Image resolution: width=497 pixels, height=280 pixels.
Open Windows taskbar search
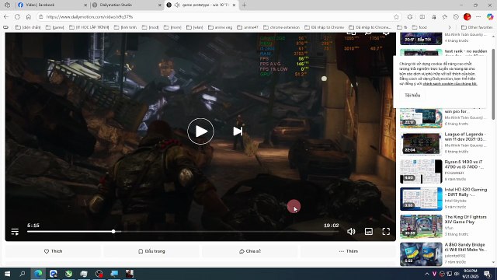tap(23, 274)
